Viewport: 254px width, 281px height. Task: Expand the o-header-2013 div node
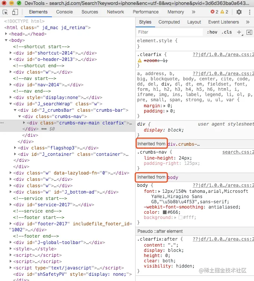10,59
